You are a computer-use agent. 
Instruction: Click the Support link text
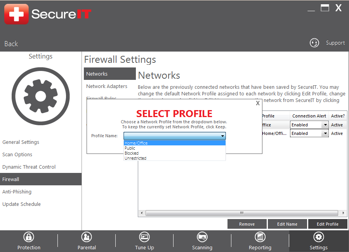[335, 43]
